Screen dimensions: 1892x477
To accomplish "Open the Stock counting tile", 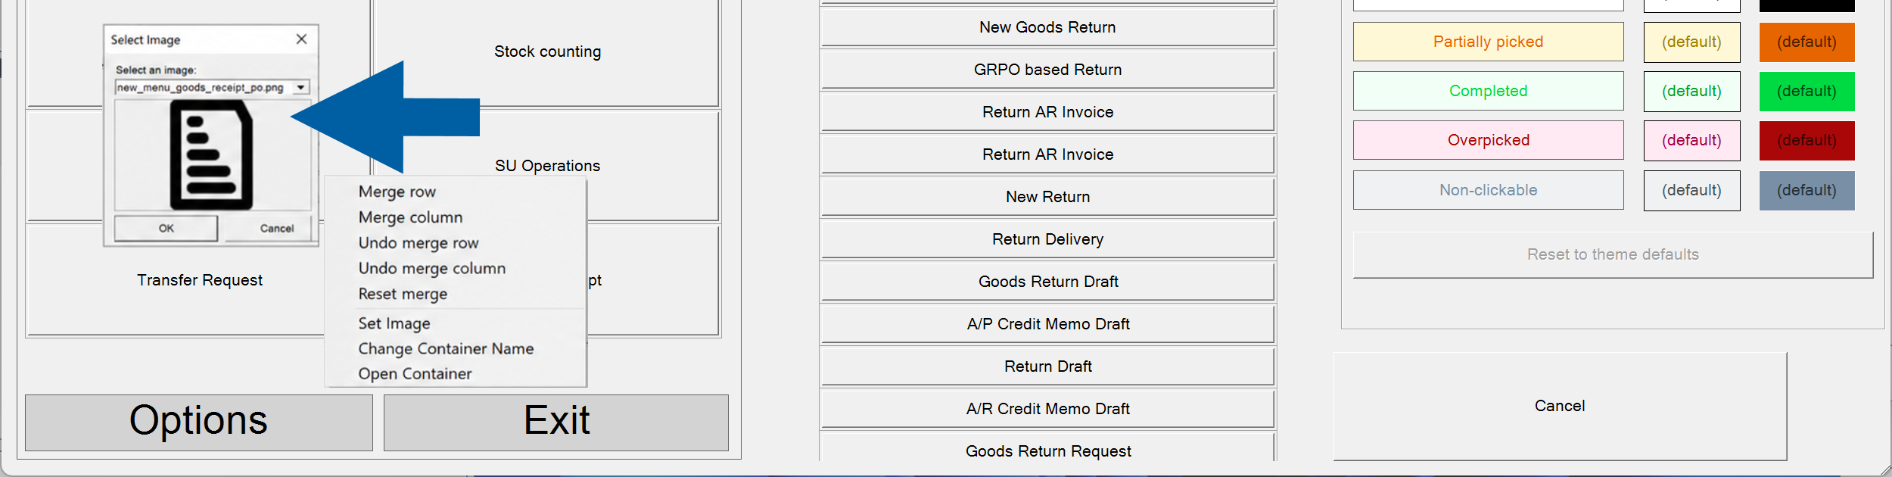I will [547, 51].
